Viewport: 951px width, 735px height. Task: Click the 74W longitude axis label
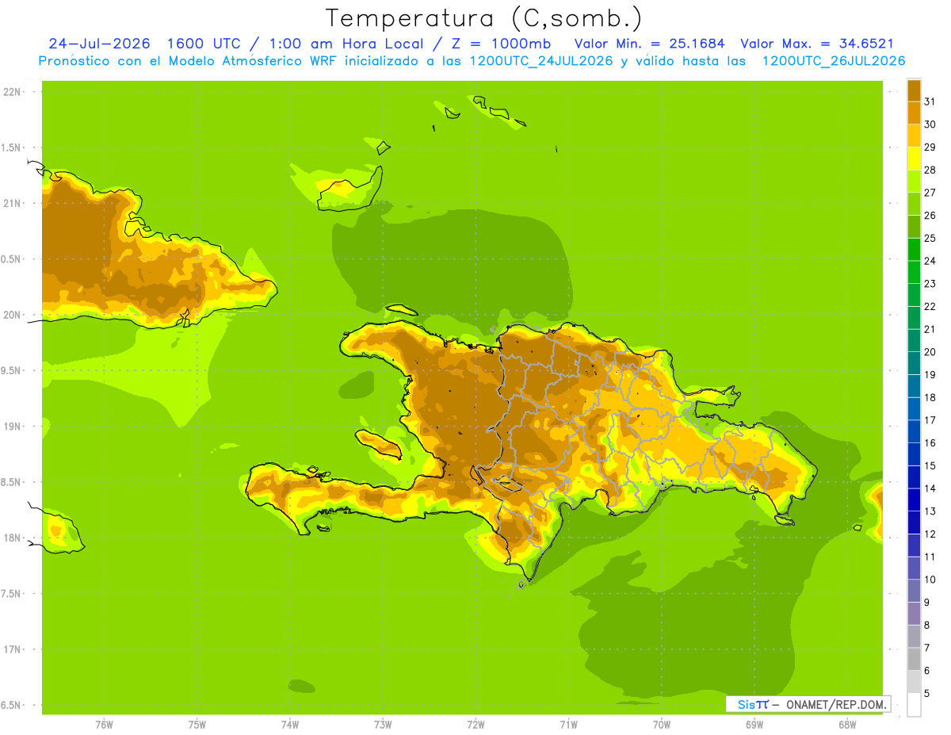point(290,725)
